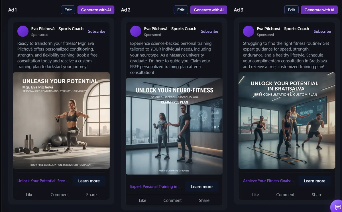Like Ad 1 post

30,195
